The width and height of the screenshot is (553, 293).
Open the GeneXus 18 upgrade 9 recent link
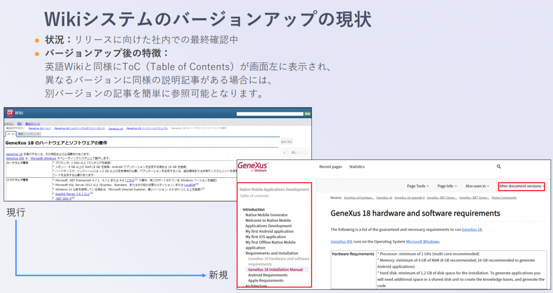[x=409, y=198]
